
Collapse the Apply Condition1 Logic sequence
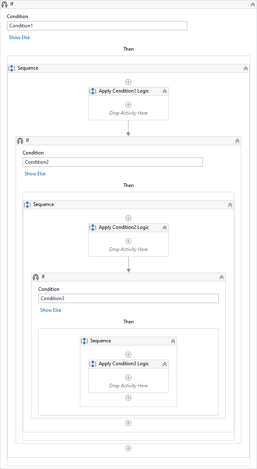(x=164, y=91)
